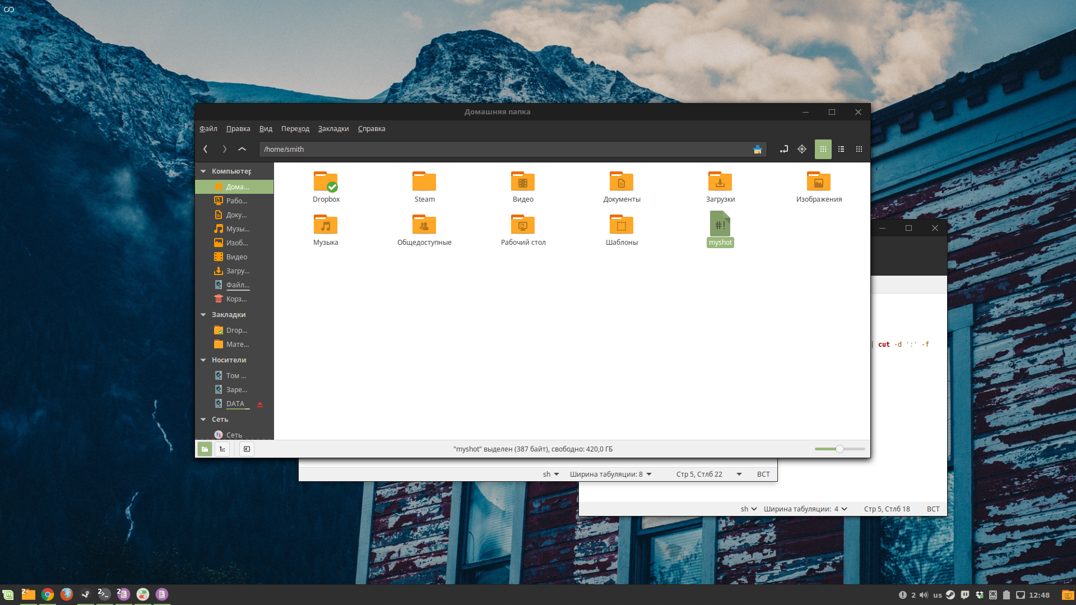Select the Видео folder

click(x=523, y=187)
